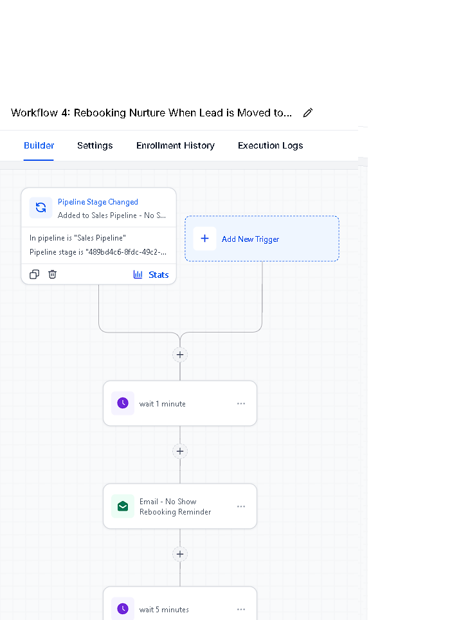Edit the workflow name with the pencil icon
This screenshot has height=620, width=452.
[308, 113]
